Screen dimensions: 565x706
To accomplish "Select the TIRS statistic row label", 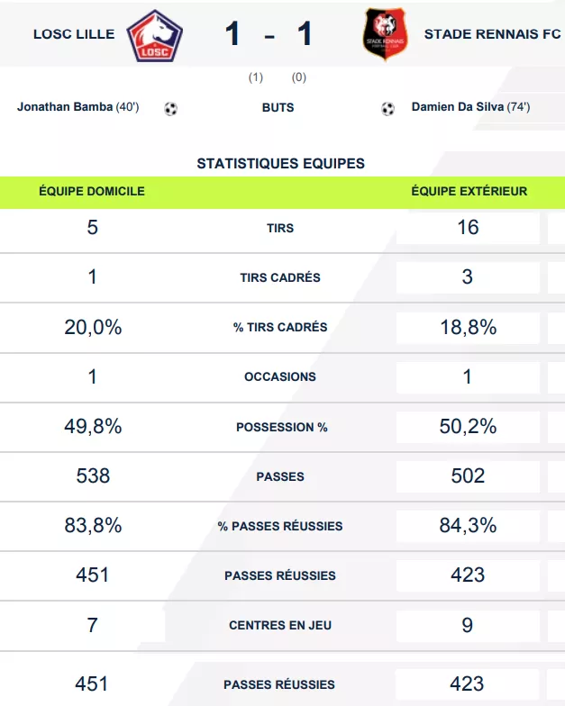I will (280, 229).
